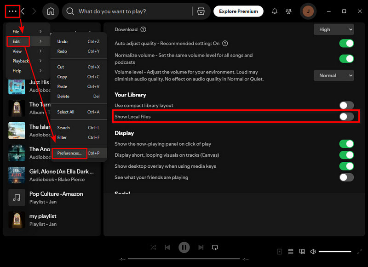The width and height of the screenshot is (368, 267).
Task: Enable Show Local Files switch
Action: (346, 117)
